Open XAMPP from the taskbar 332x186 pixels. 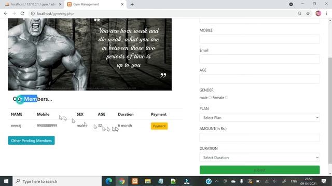point(135,181)
